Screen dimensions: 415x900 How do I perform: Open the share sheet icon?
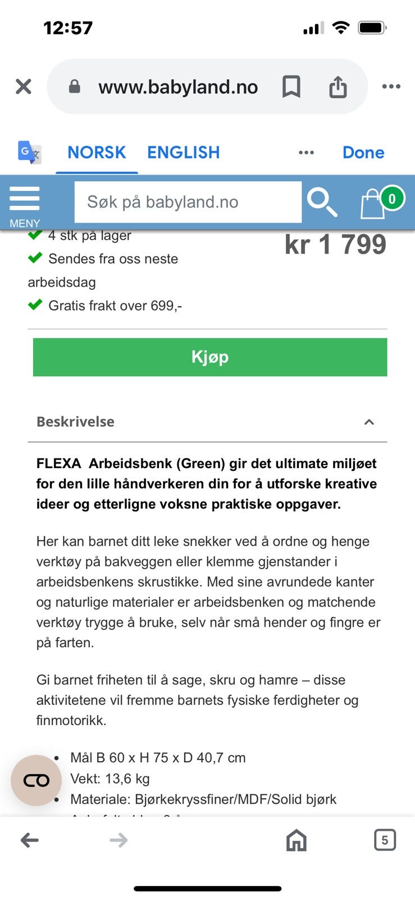tap(338, 87)
